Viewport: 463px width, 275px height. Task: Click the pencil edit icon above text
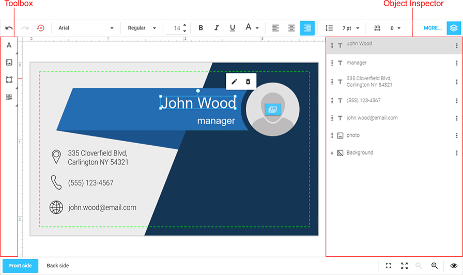coord(234,82)
